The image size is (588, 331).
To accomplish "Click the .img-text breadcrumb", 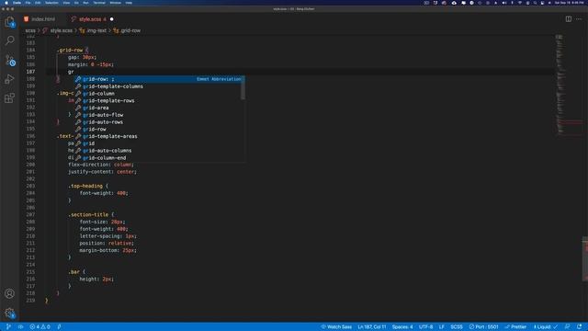I will coord(96,30).
